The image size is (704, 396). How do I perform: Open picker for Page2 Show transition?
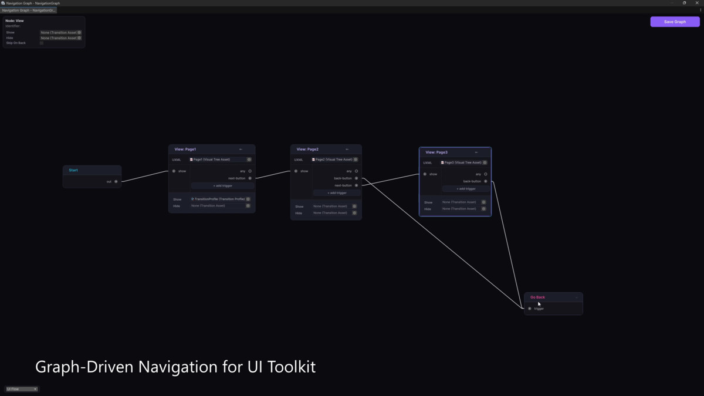[x=354, y=207]
